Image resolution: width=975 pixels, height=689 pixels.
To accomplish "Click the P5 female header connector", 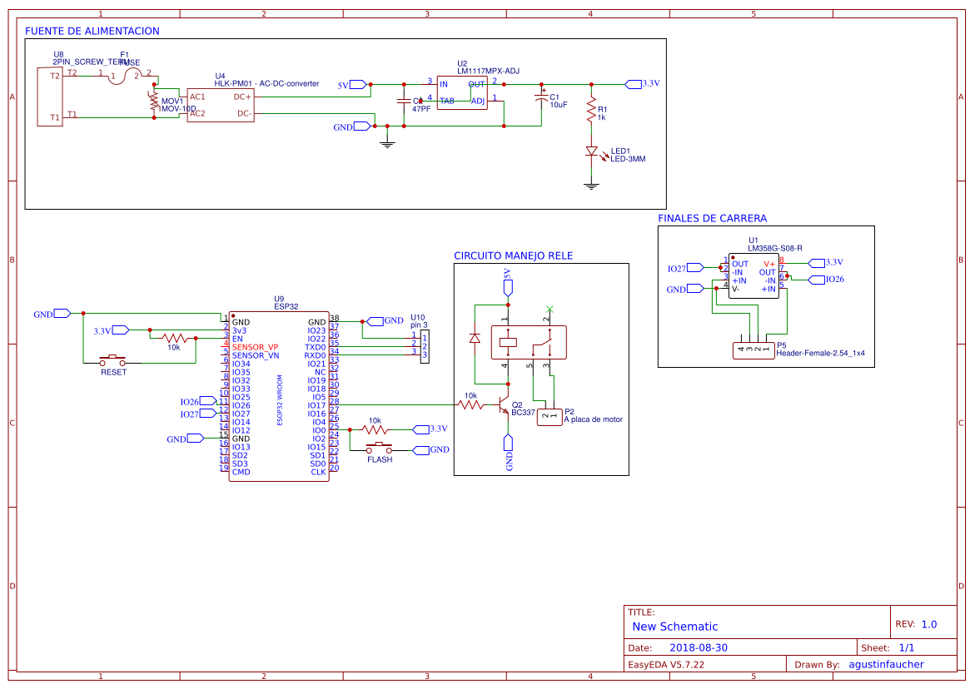I will tap(752, 350).
